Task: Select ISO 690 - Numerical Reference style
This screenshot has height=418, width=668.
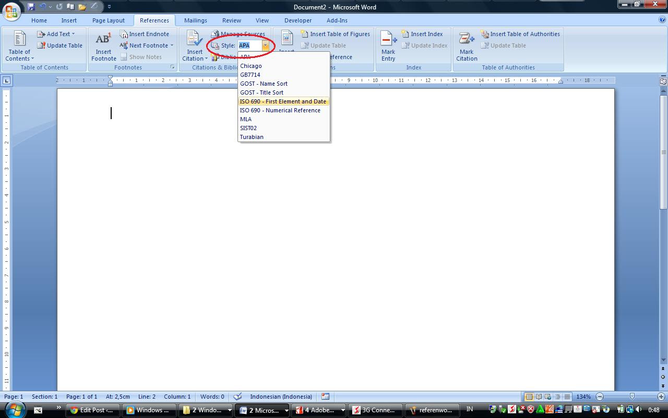Action: [283, 110]
